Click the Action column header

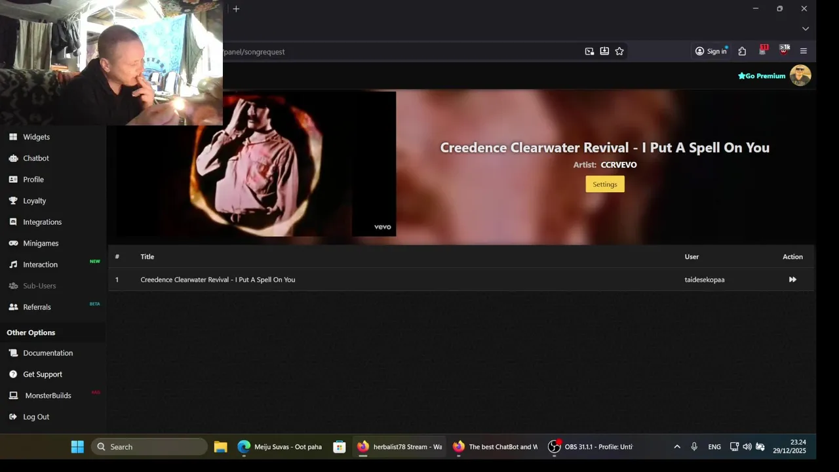point(792,257)
